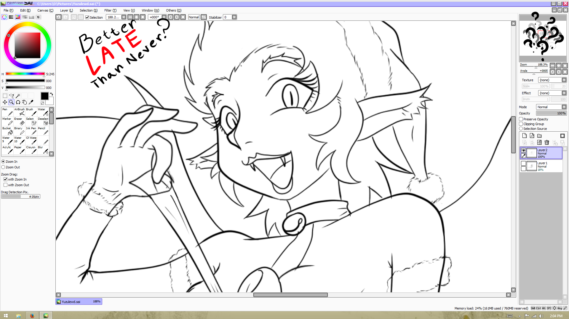Hide Layer2 using its eye icon
This screenshot has width=569, height=319.
(523, 150)
